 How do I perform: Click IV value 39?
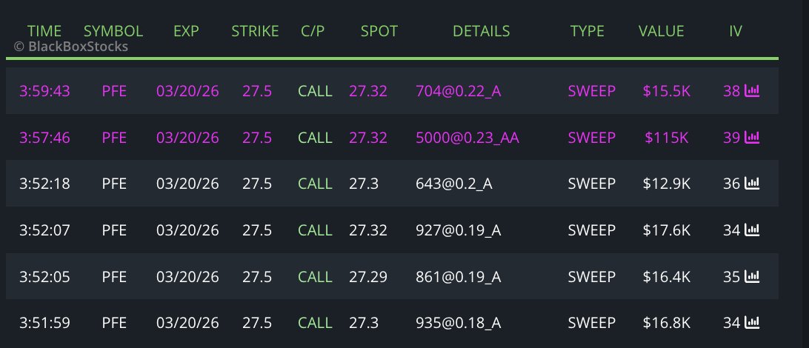pos(732,138)
